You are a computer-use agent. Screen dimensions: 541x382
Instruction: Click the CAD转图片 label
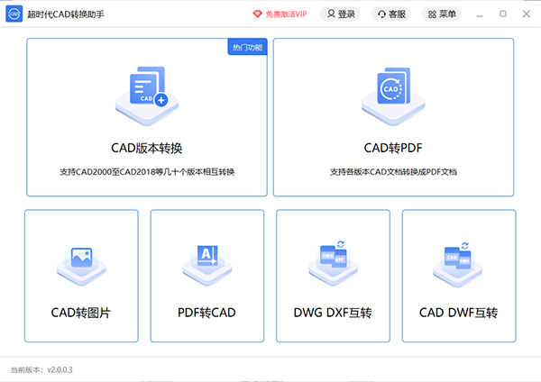coord(81,313)
